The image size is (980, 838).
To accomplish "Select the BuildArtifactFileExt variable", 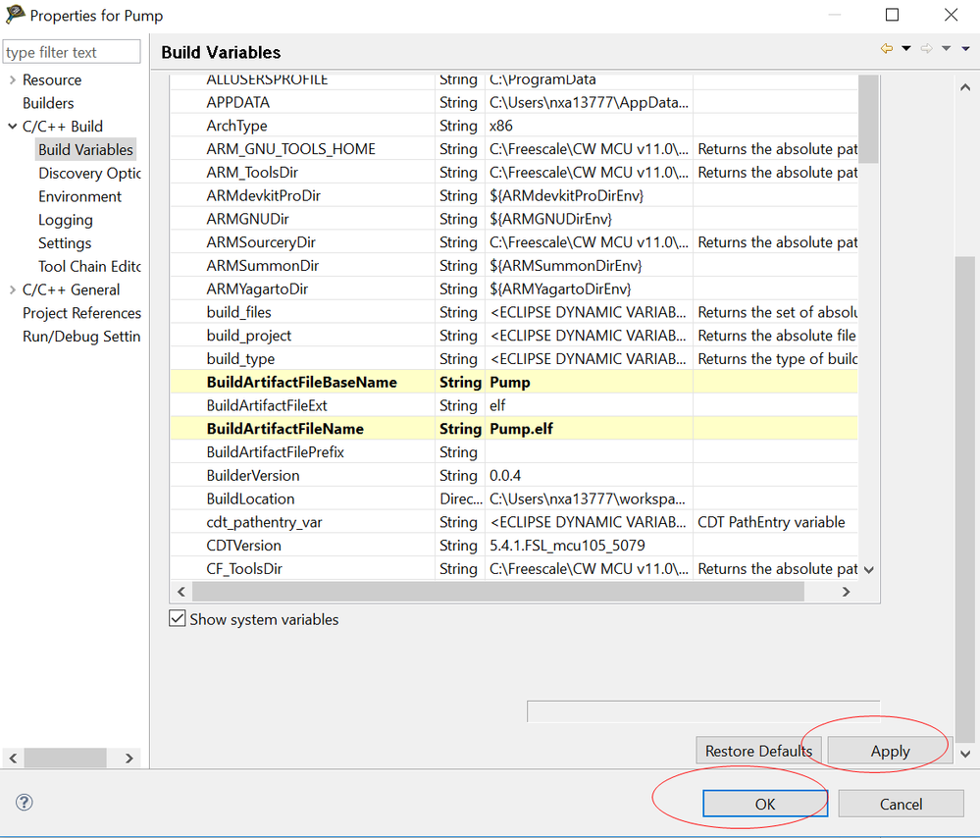I will point(514,405).
